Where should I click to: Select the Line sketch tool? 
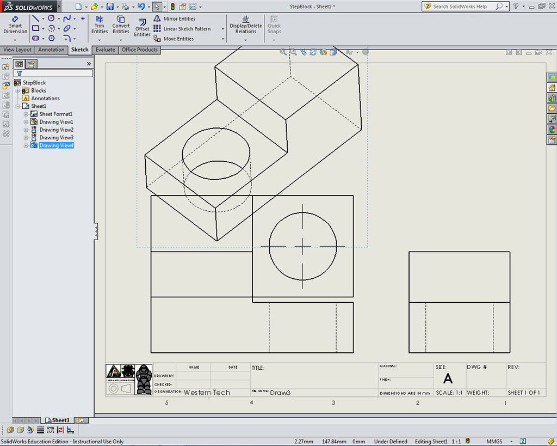pyautogui.click(x=35, y=19)
